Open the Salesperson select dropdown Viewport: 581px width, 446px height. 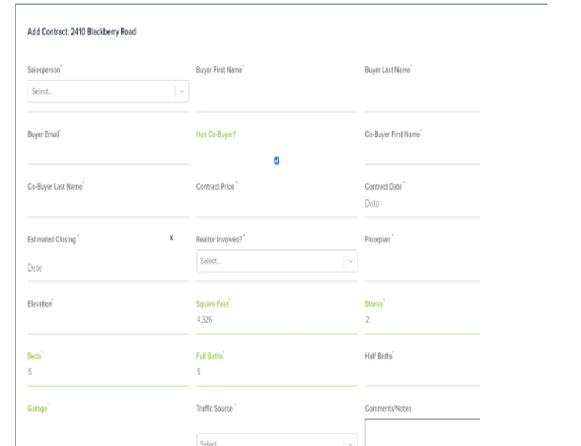coord(108,91)
